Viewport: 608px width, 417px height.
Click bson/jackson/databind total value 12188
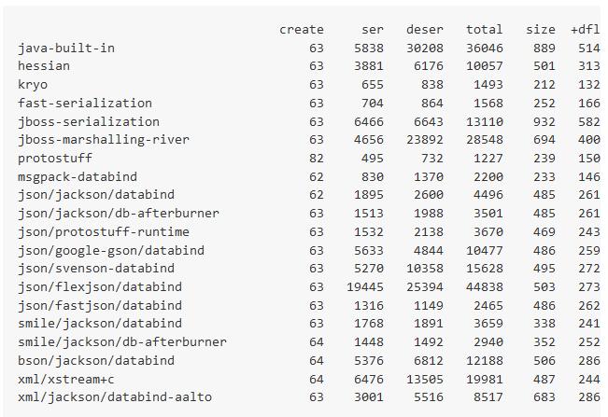point(485,360)
